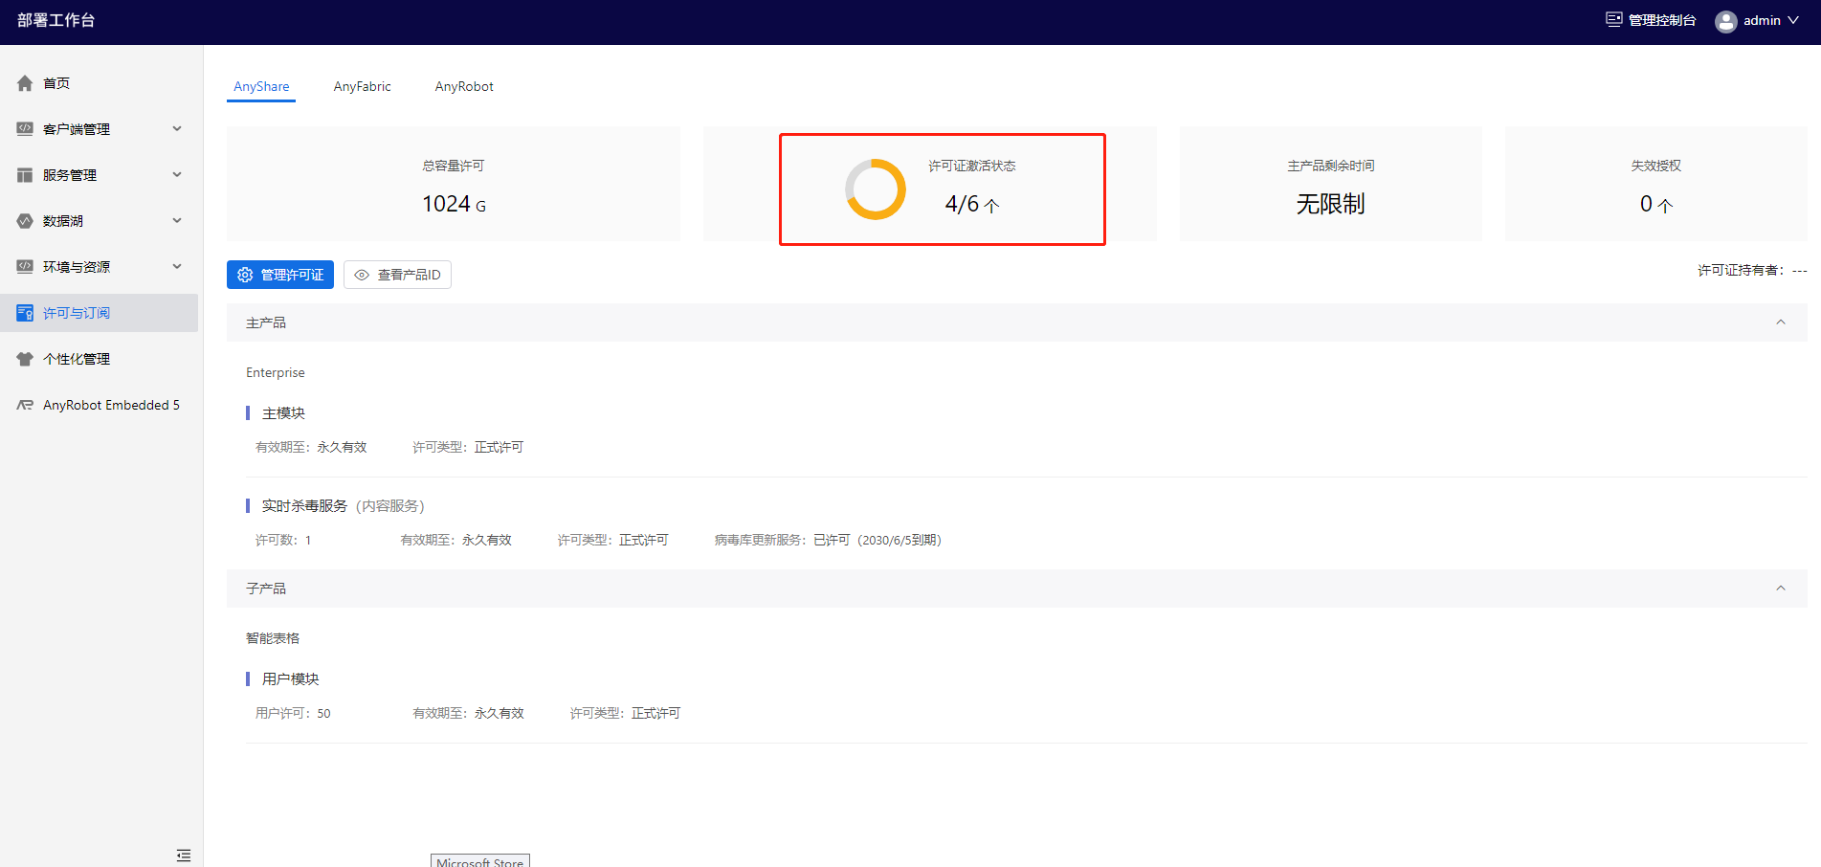The width and height of the screenshot is (1821, 867).
Task: Open the admin account dropdown arrow
Action: point(1793,20)
